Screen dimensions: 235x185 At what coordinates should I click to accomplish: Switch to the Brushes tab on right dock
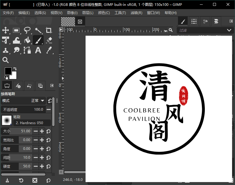tap(183, 21)
